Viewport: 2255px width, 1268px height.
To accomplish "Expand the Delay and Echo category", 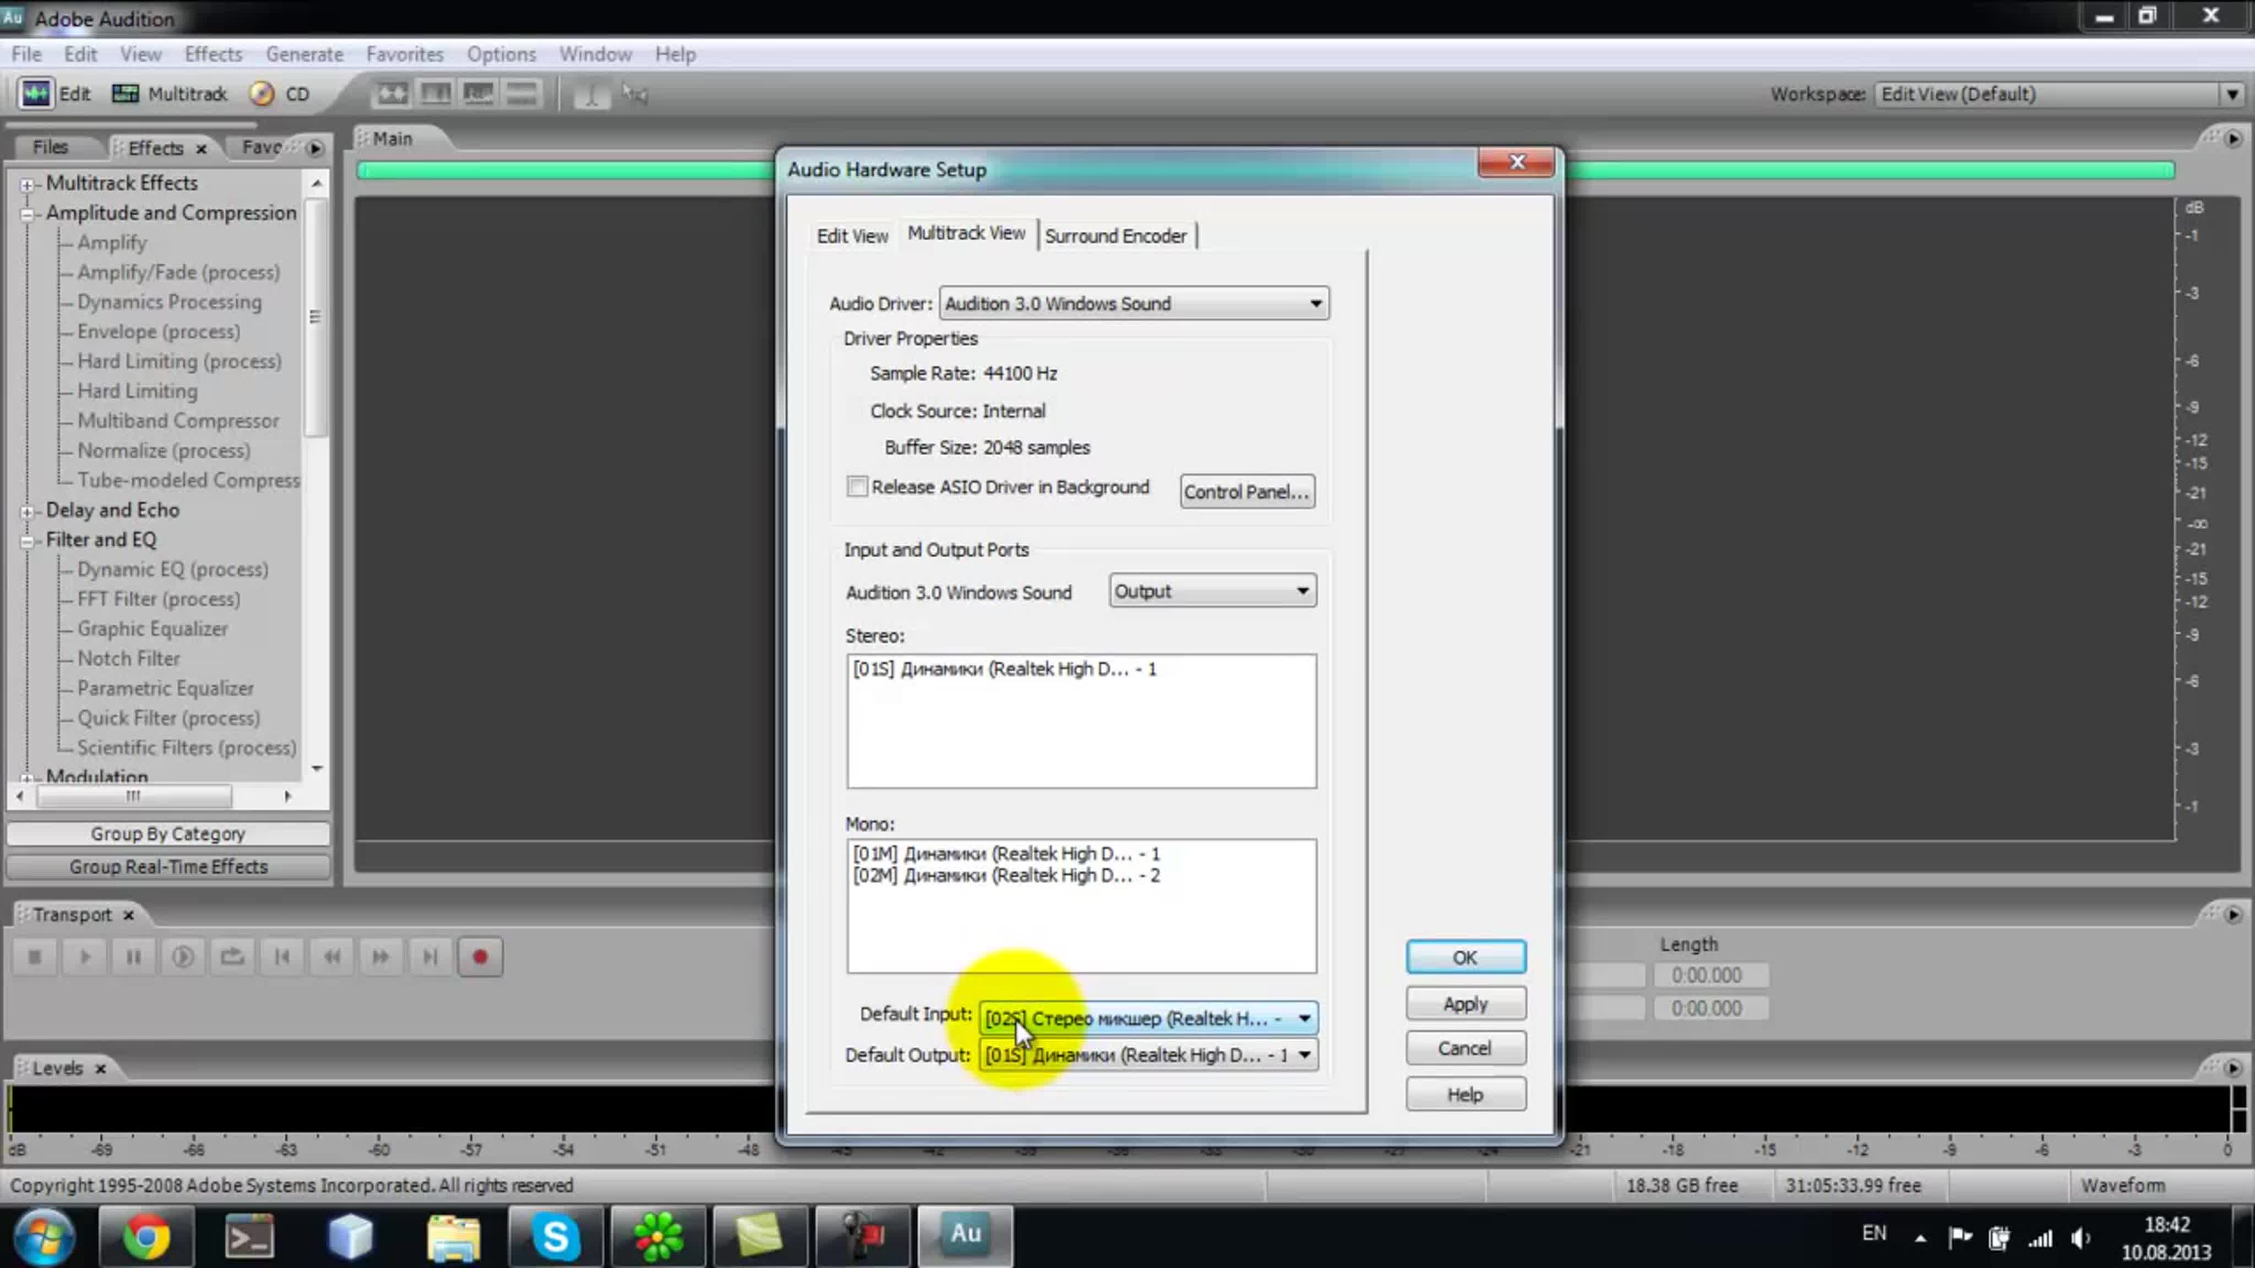I will tap(27, 511).
